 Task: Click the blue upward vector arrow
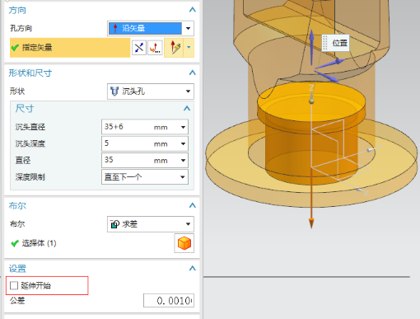click(311, 47)
